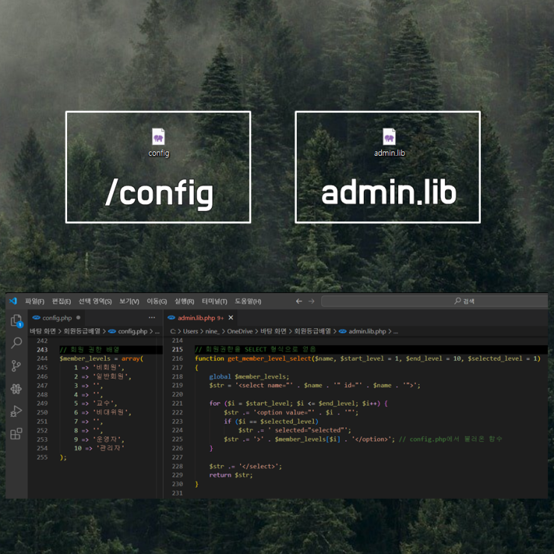
Task: Click line number 229 in the admin.lib.php editor
Action: (x=177, y=475)
